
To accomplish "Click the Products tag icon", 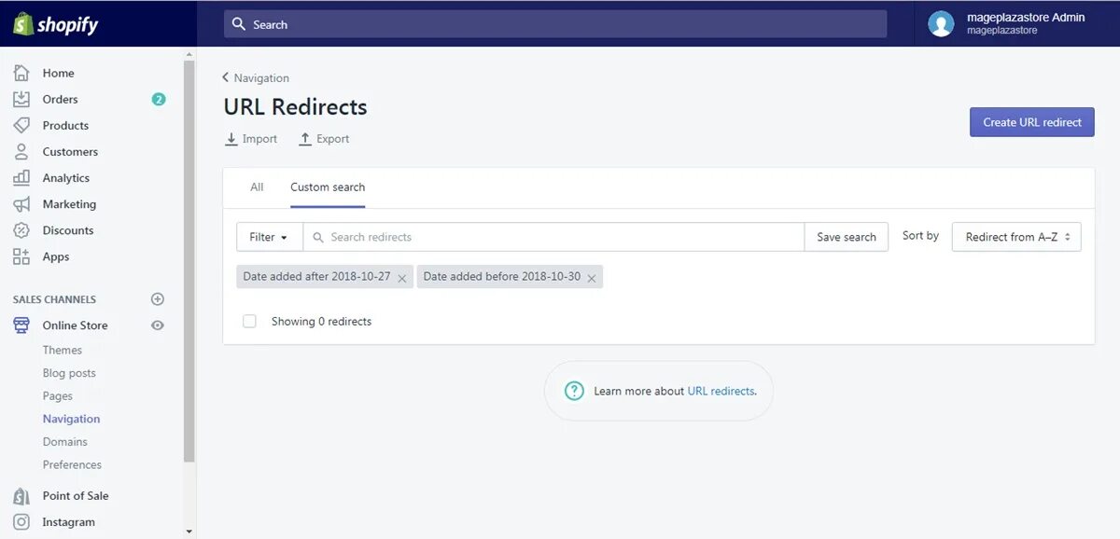I will (21, 125).
